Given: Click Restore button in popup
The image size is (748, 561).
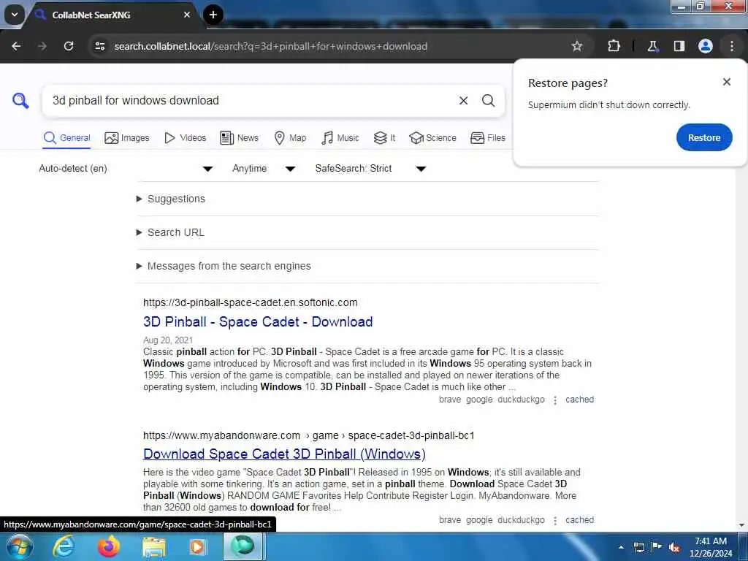Looking at the screenshot, I should pyautogui.click(x=704, y=137).
